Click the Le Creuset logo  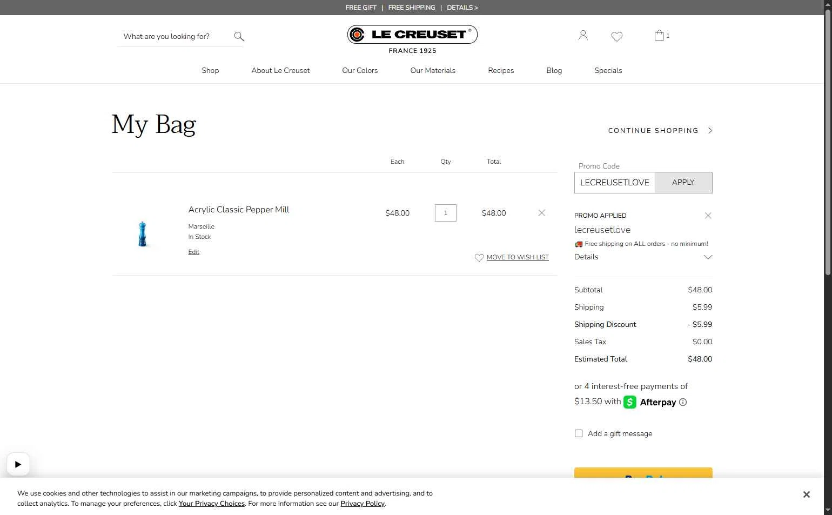pyautogui.click(x=412, y=39)
